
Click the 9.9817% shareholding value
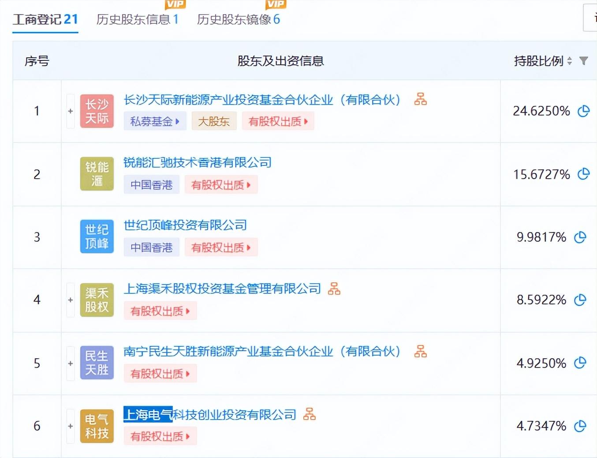(541, 237)
